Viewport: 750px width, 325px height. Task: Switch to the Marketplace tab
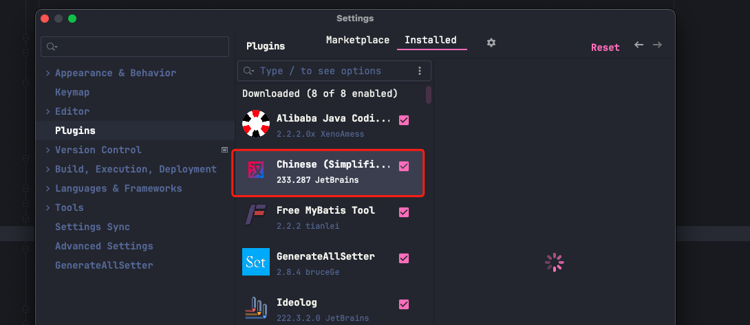coord(358,40)
